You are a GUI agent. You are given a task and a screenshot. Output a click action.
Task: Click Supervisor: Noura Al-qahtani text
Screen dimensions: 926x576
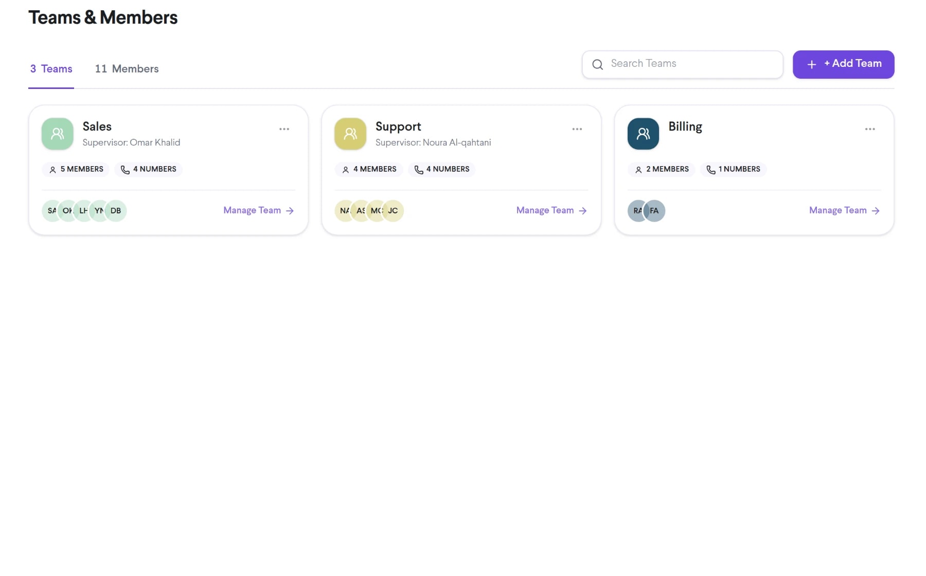[x=433, y=142]
